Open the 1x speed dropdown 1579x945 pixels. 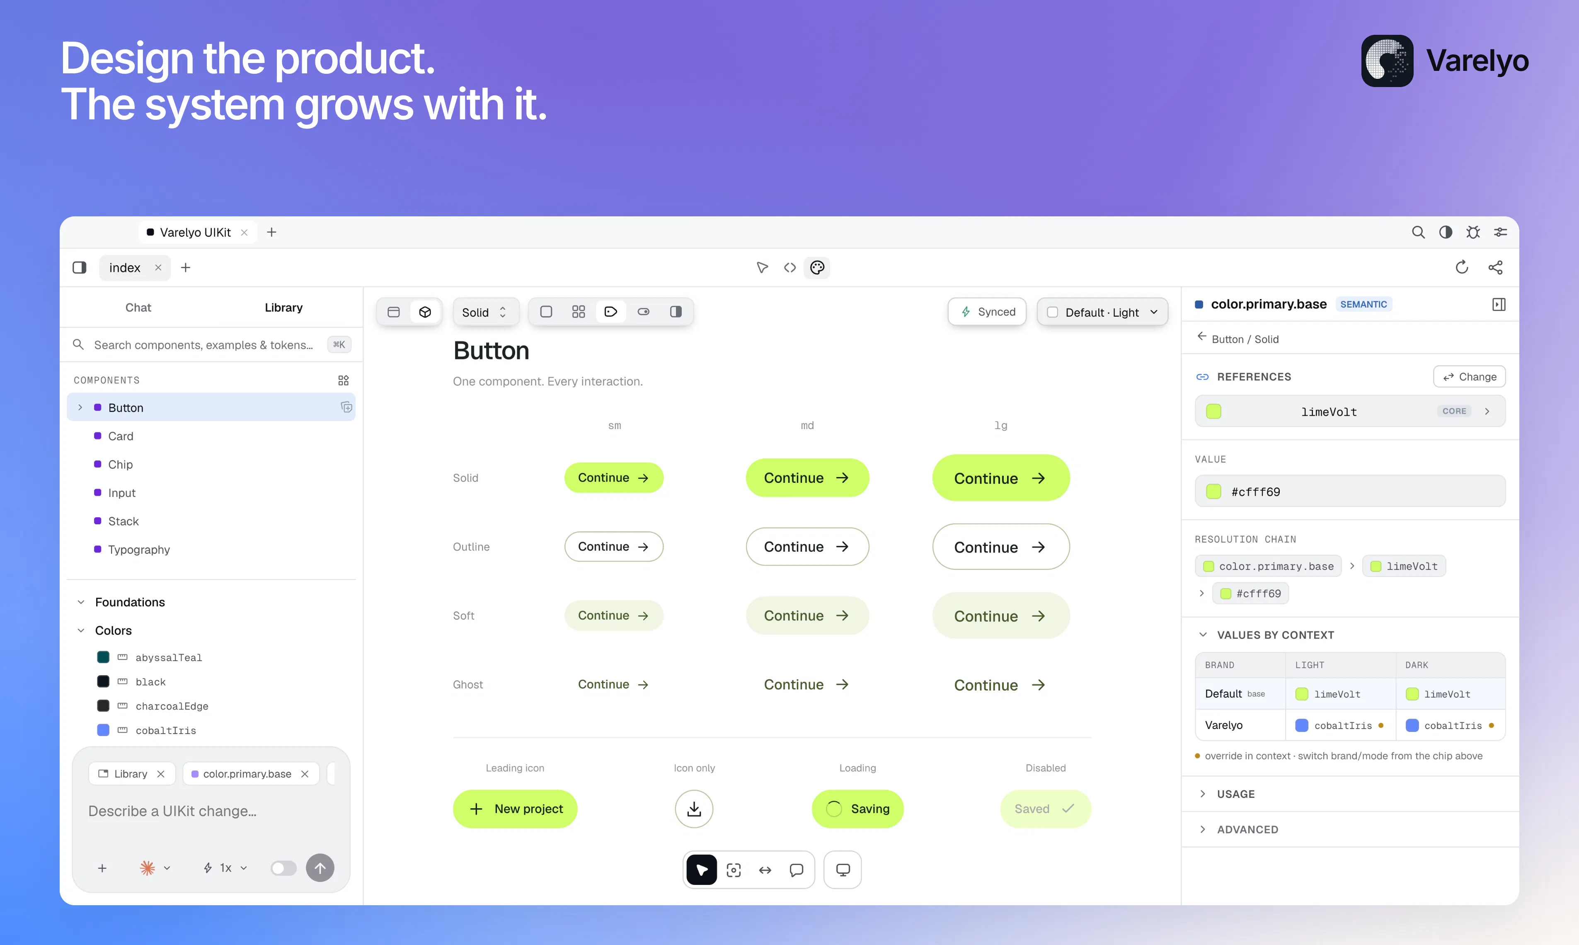pyautogui.click(x=225, y=868)
